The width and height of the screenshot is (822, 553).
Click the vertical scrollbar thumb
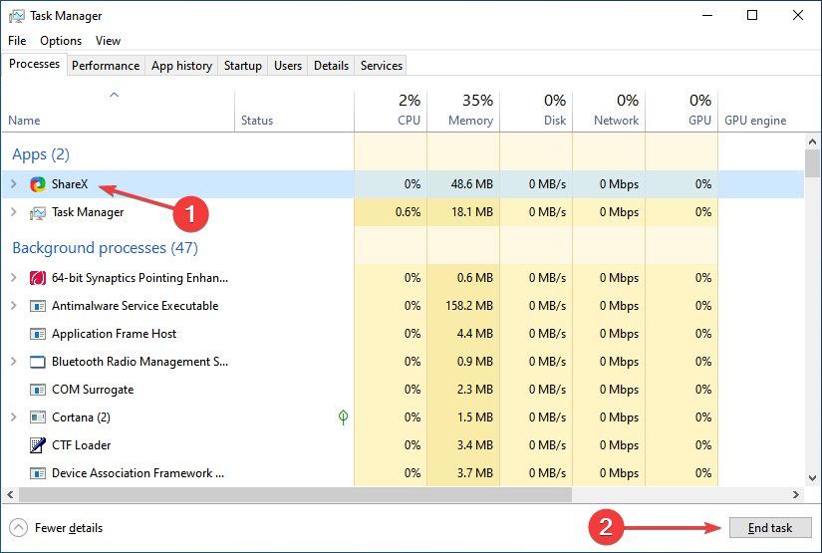coord(813,163)
